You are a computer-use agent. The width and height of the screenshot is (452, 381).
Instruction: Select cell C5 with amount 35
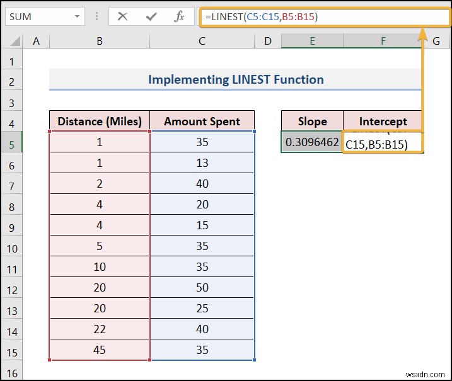point(202,142)
